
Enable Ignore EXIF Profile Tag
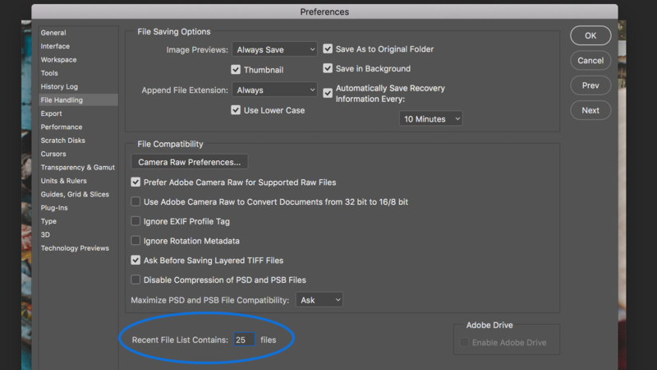point(136,221)
